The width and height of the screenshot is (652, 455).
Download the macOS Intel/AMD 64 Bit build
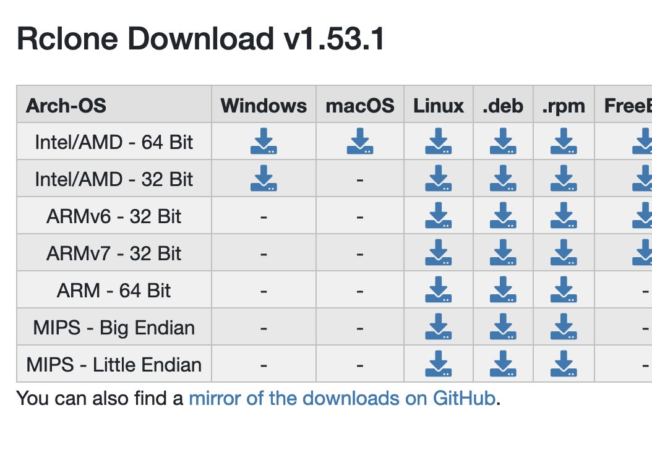tap(360, 142)
